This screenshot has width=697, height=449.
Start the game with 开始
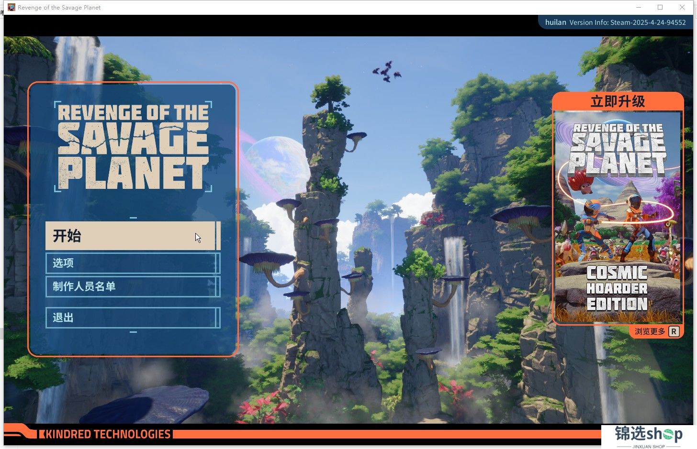133,236
